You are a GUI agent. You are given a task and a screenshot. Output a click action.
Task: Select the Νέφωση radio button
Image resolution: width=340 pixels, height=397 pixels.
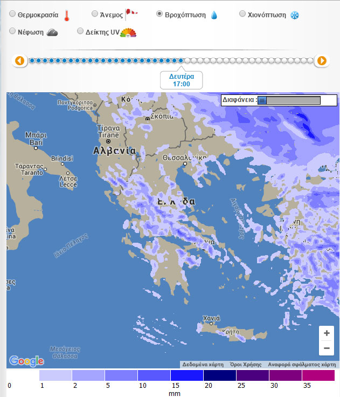point(12,32)
